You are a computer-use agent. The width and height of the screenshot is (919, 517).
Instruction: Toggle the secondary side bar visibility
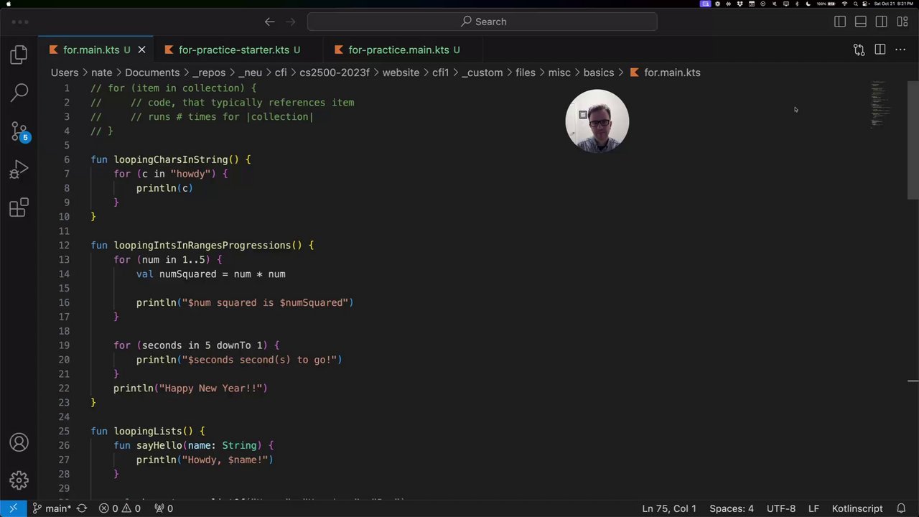point(881,22)
